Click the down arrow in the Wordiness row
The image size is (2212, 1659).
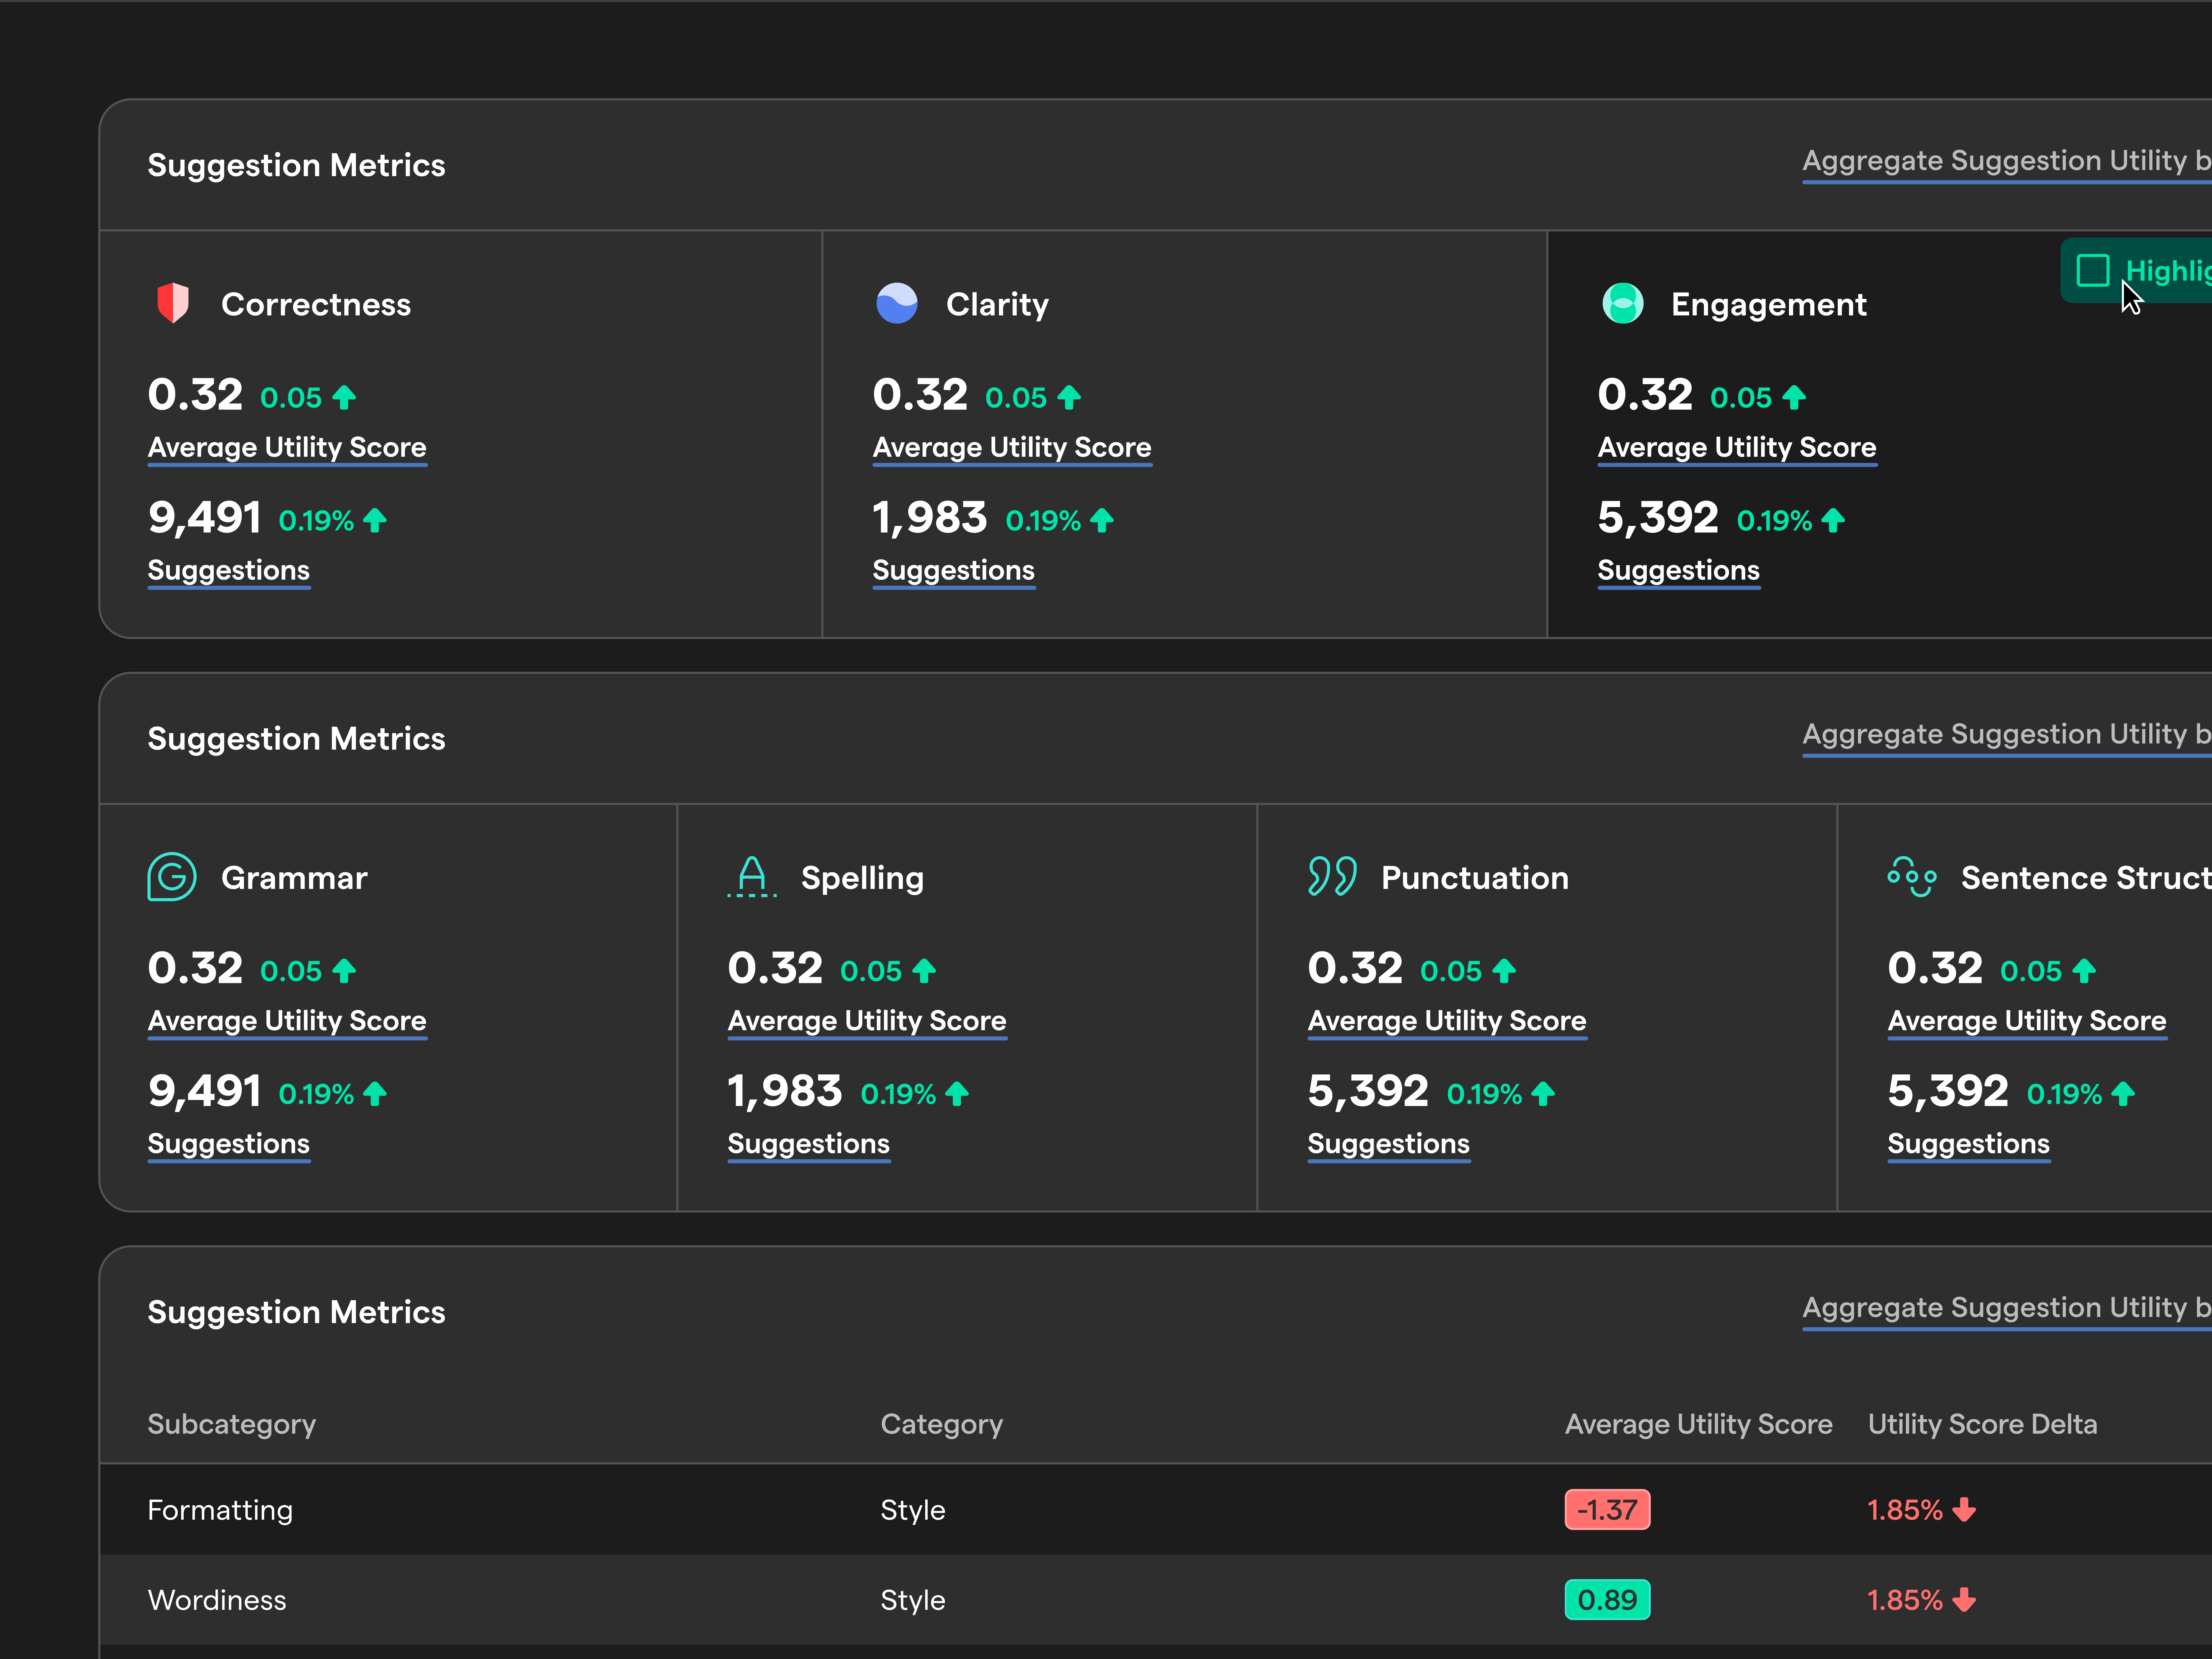tap(1964, 1600)
